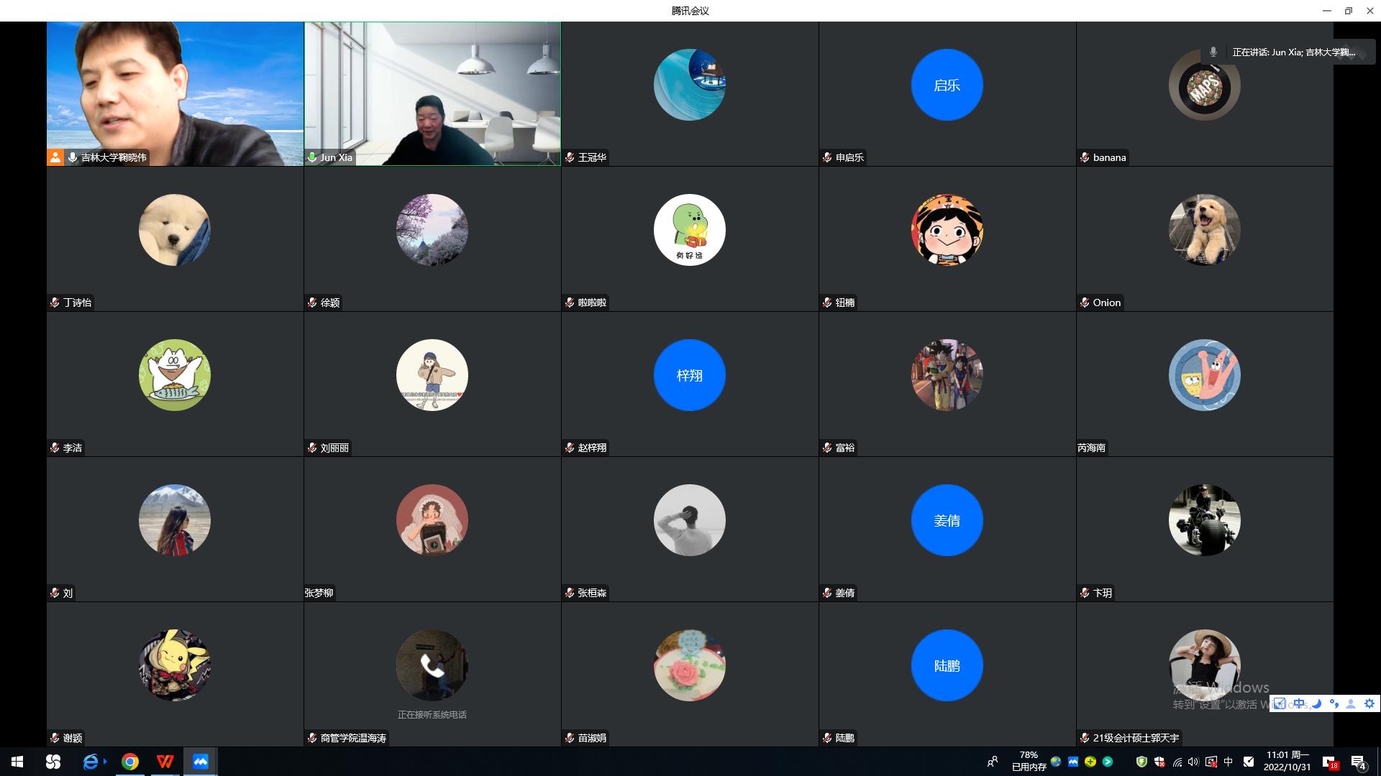Open the Windows notification center
The height and width of the screenshot is (776, 1381).
click(x=1359, y=762)
